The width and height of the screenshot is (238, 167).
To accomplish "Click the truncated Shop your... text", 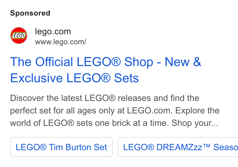I will click(x=195, y=123).
